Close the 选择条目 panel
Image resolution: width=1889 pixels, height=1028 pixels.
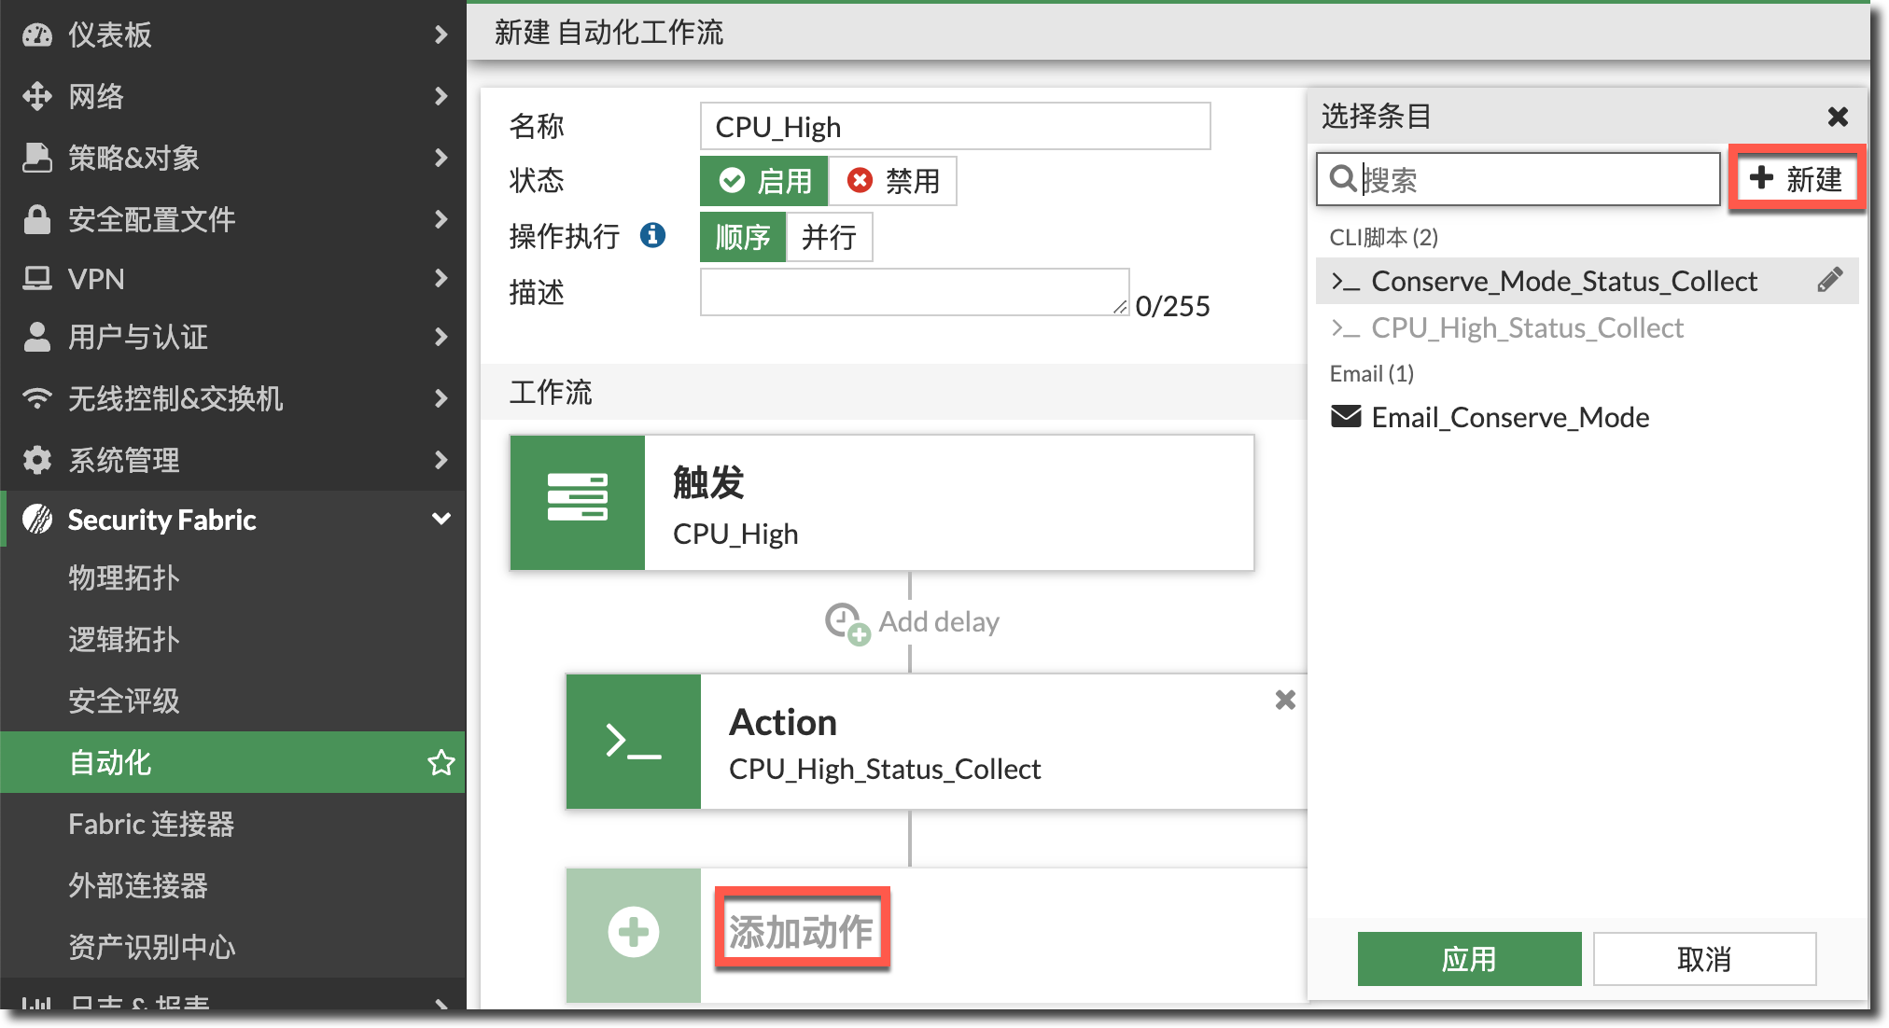[x=1837, y=117]
